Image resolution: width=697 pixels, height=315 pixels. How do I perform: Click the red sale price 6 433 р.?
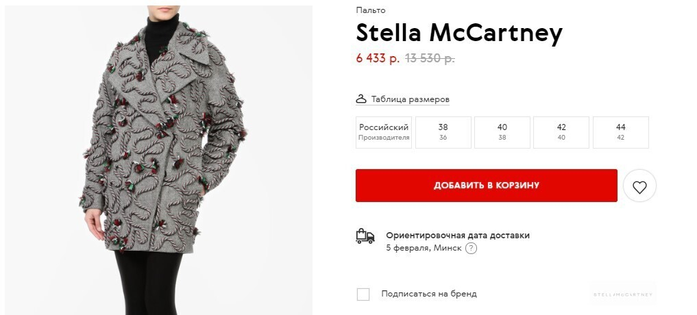click(x=378, y=59)
